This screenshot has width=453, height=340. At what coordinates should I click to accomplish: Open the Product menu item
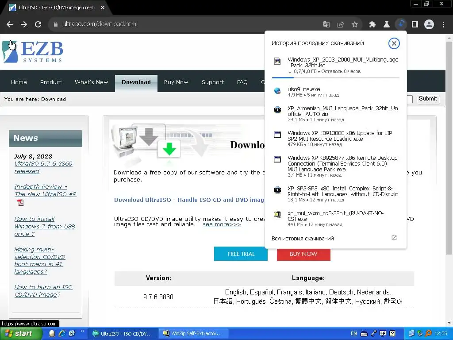click(x=50, y=82)
